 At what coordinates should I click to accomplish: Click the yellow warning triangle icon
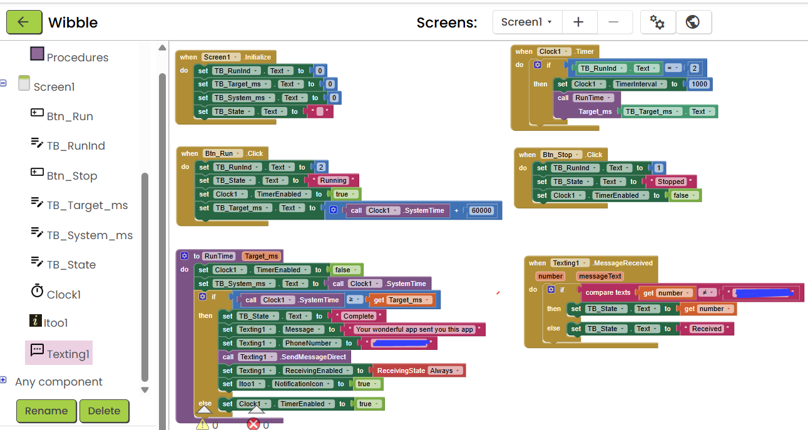(x=203, y=424)
